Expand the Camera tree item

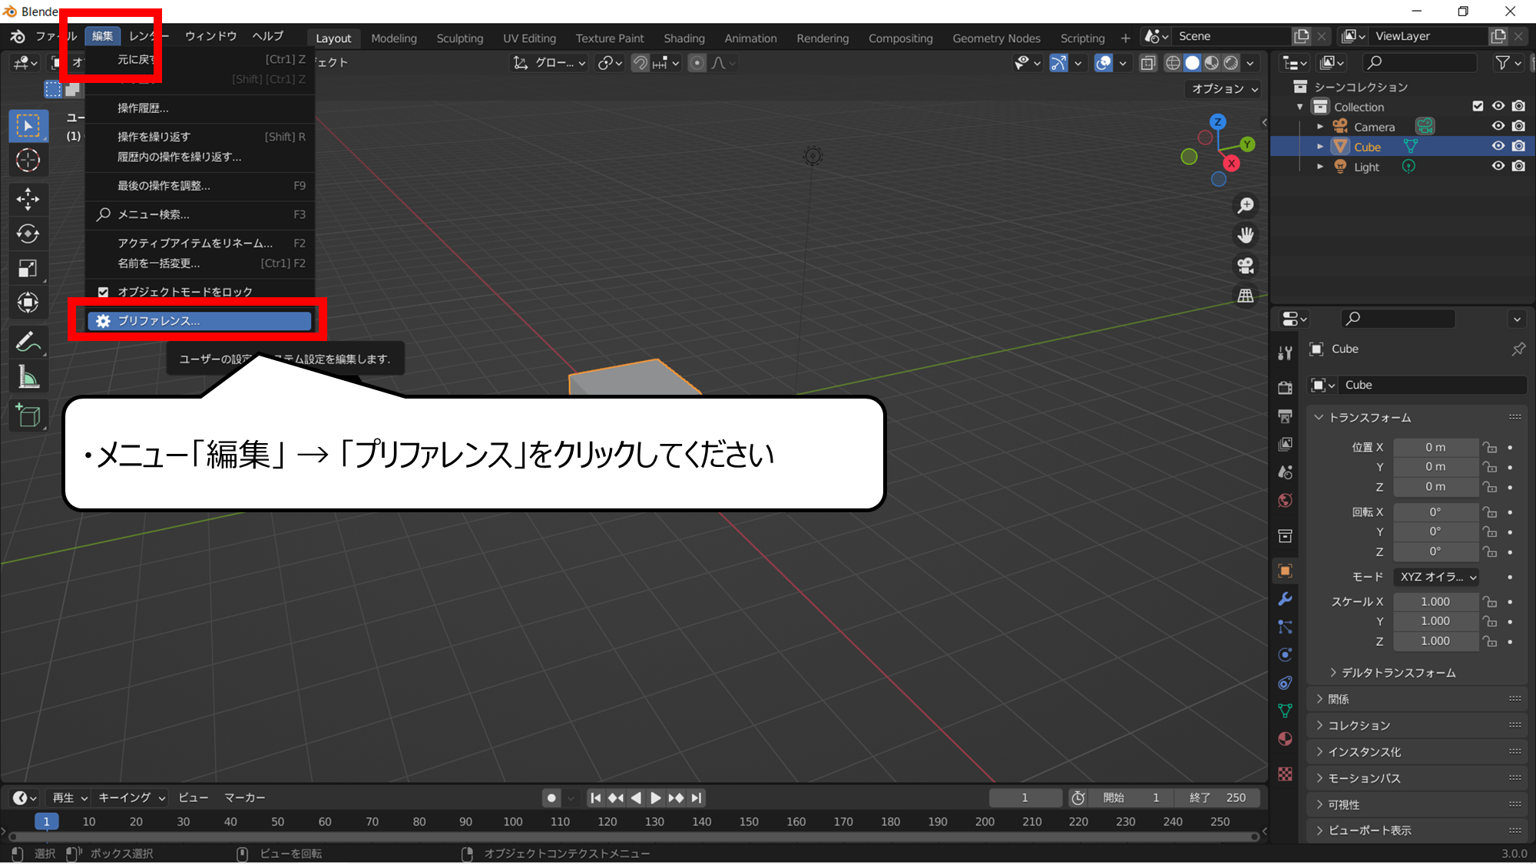pyautogui.click(x=1320, y=127)
